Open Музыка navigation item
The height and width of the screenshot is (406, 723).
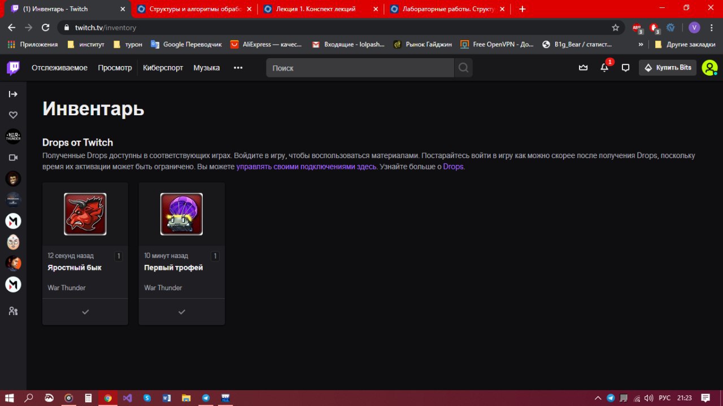pos(207,68)
